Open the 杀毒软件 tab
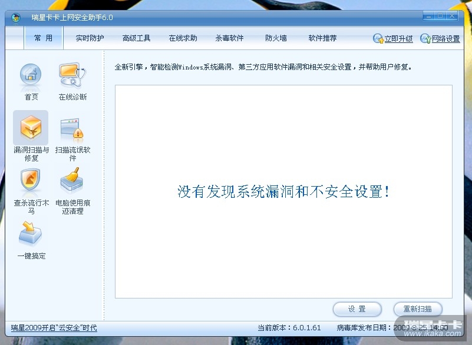The width and height of the screenshot is (472, 345). [229, 38]
